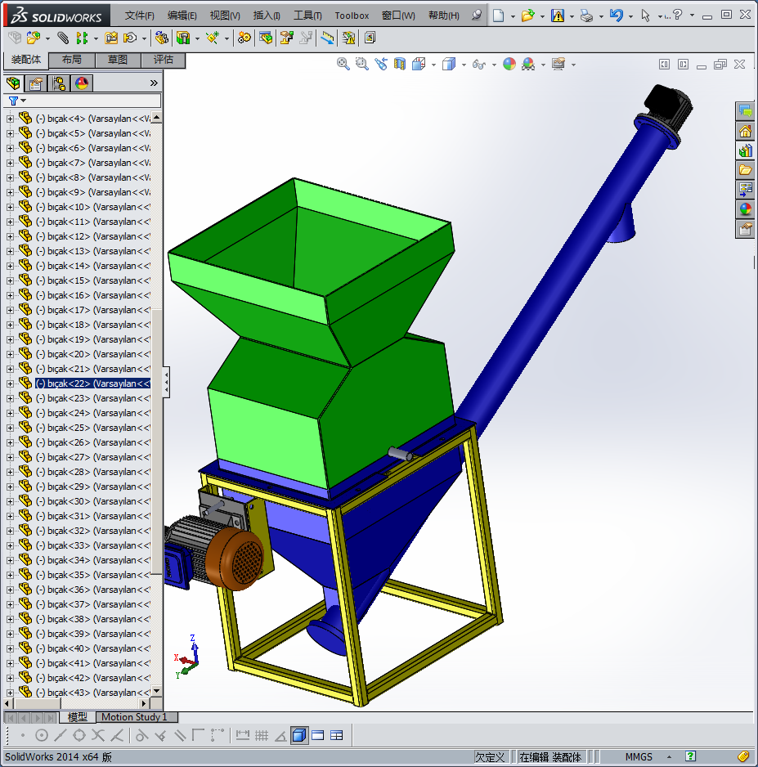This screenshot has height=767, width=758.
Task: Click the New document icon
Action: 498,16
